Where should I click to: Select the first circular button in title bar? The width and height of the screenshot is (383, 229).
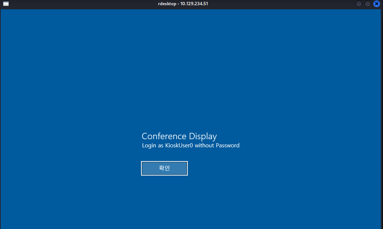pyautogui.click(x=358, y=4)
